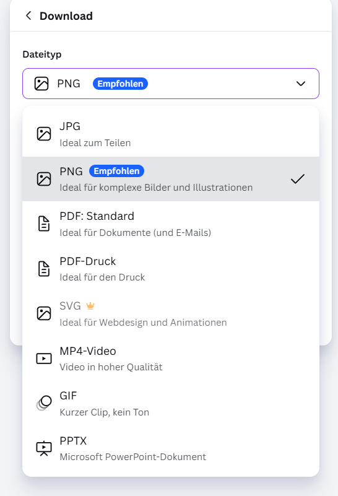
Task: Click the PDF-Druck document icon
Action: pos(44,269)
